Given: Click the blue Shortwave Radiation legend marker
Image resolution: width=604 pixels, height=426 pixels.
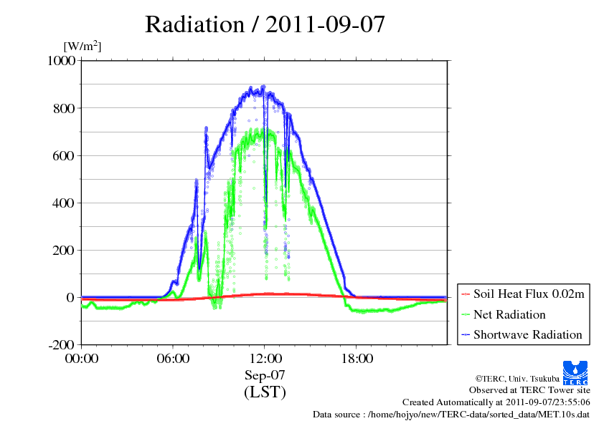Looking at the screenshot, I should [466, 335].
